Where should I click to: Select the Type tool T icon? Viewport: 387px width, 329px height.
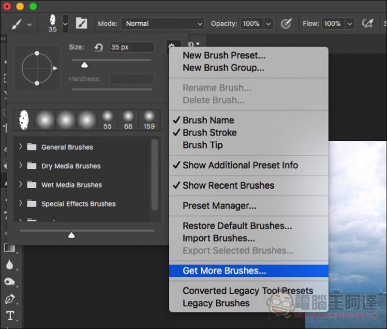10,315
